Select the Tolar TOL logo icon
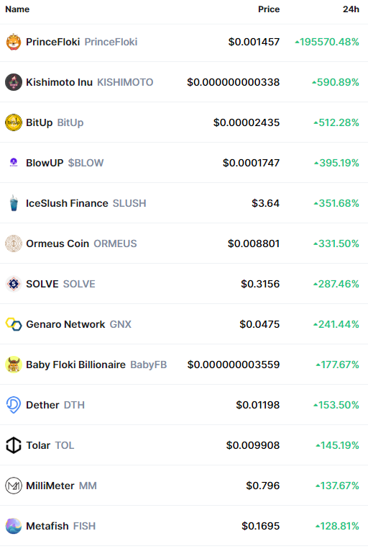Image resolution: width=368 pixels, height=549 pixels. [x=14, y=445]
